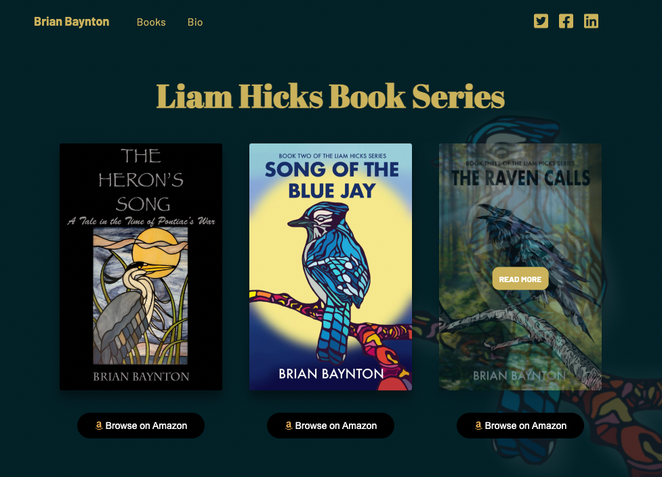This screenshot has height=477, width=662.
Task: Open the Twitter social icon
Action: (541, 21)
